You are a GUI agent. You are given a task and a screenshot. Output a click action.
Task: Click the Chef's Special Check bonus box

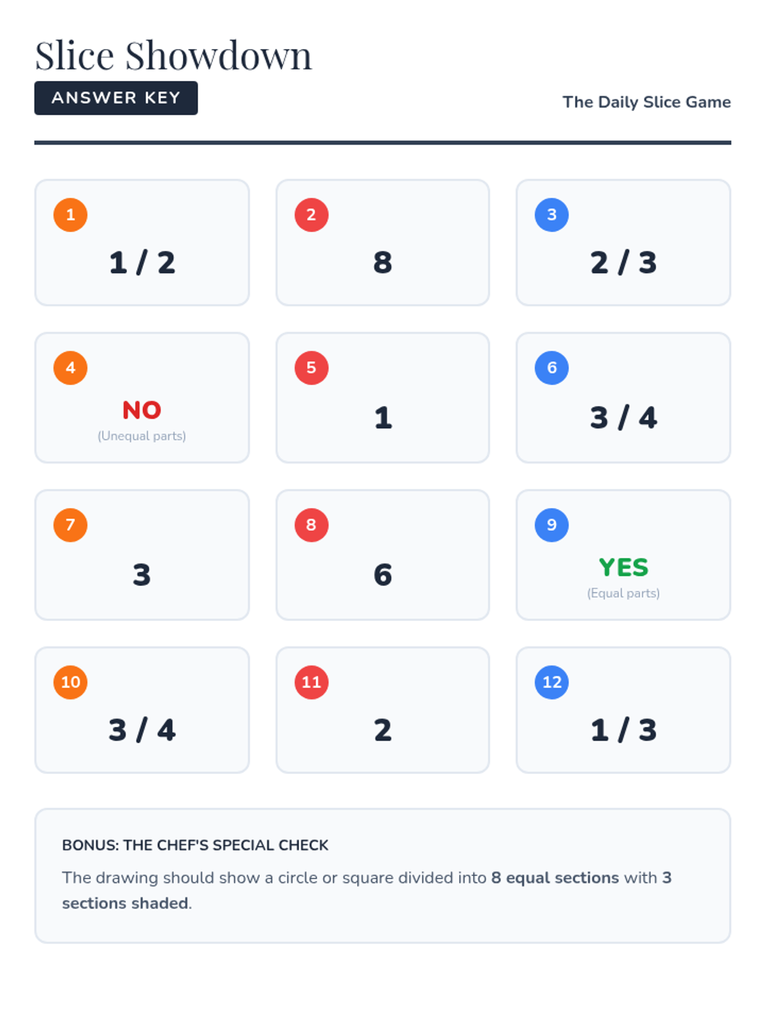click(x=382, y=876)
